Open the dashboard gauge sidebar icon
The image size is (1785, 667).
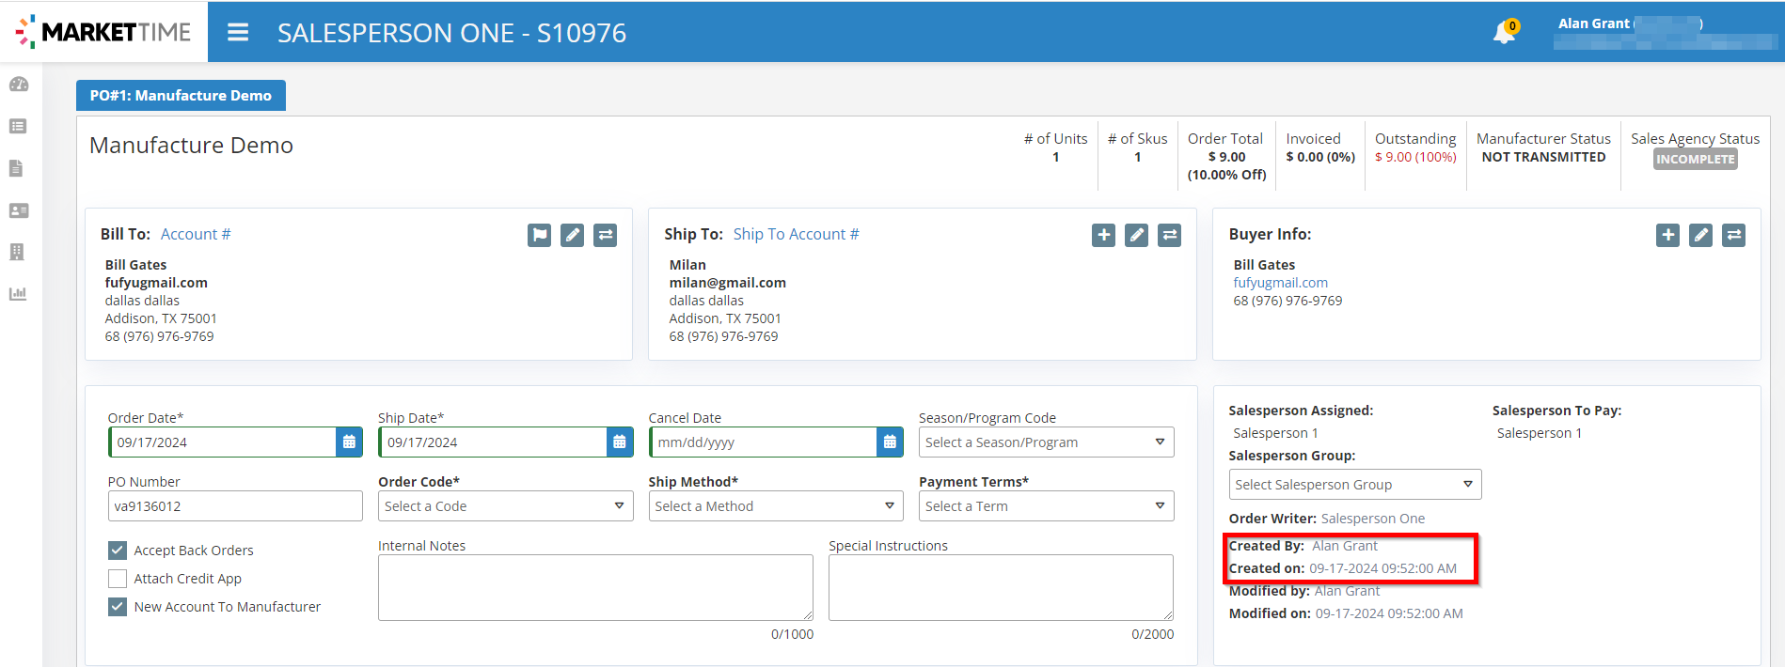pos(19,85)
